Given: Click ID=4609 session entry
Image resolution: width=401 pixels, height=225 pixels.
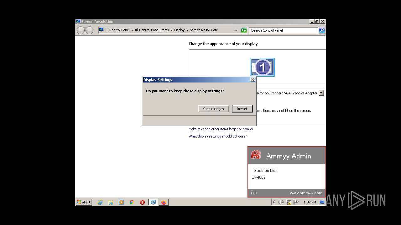Looking at the screenshot, I should pyautogui.click(x=258, y=177).
